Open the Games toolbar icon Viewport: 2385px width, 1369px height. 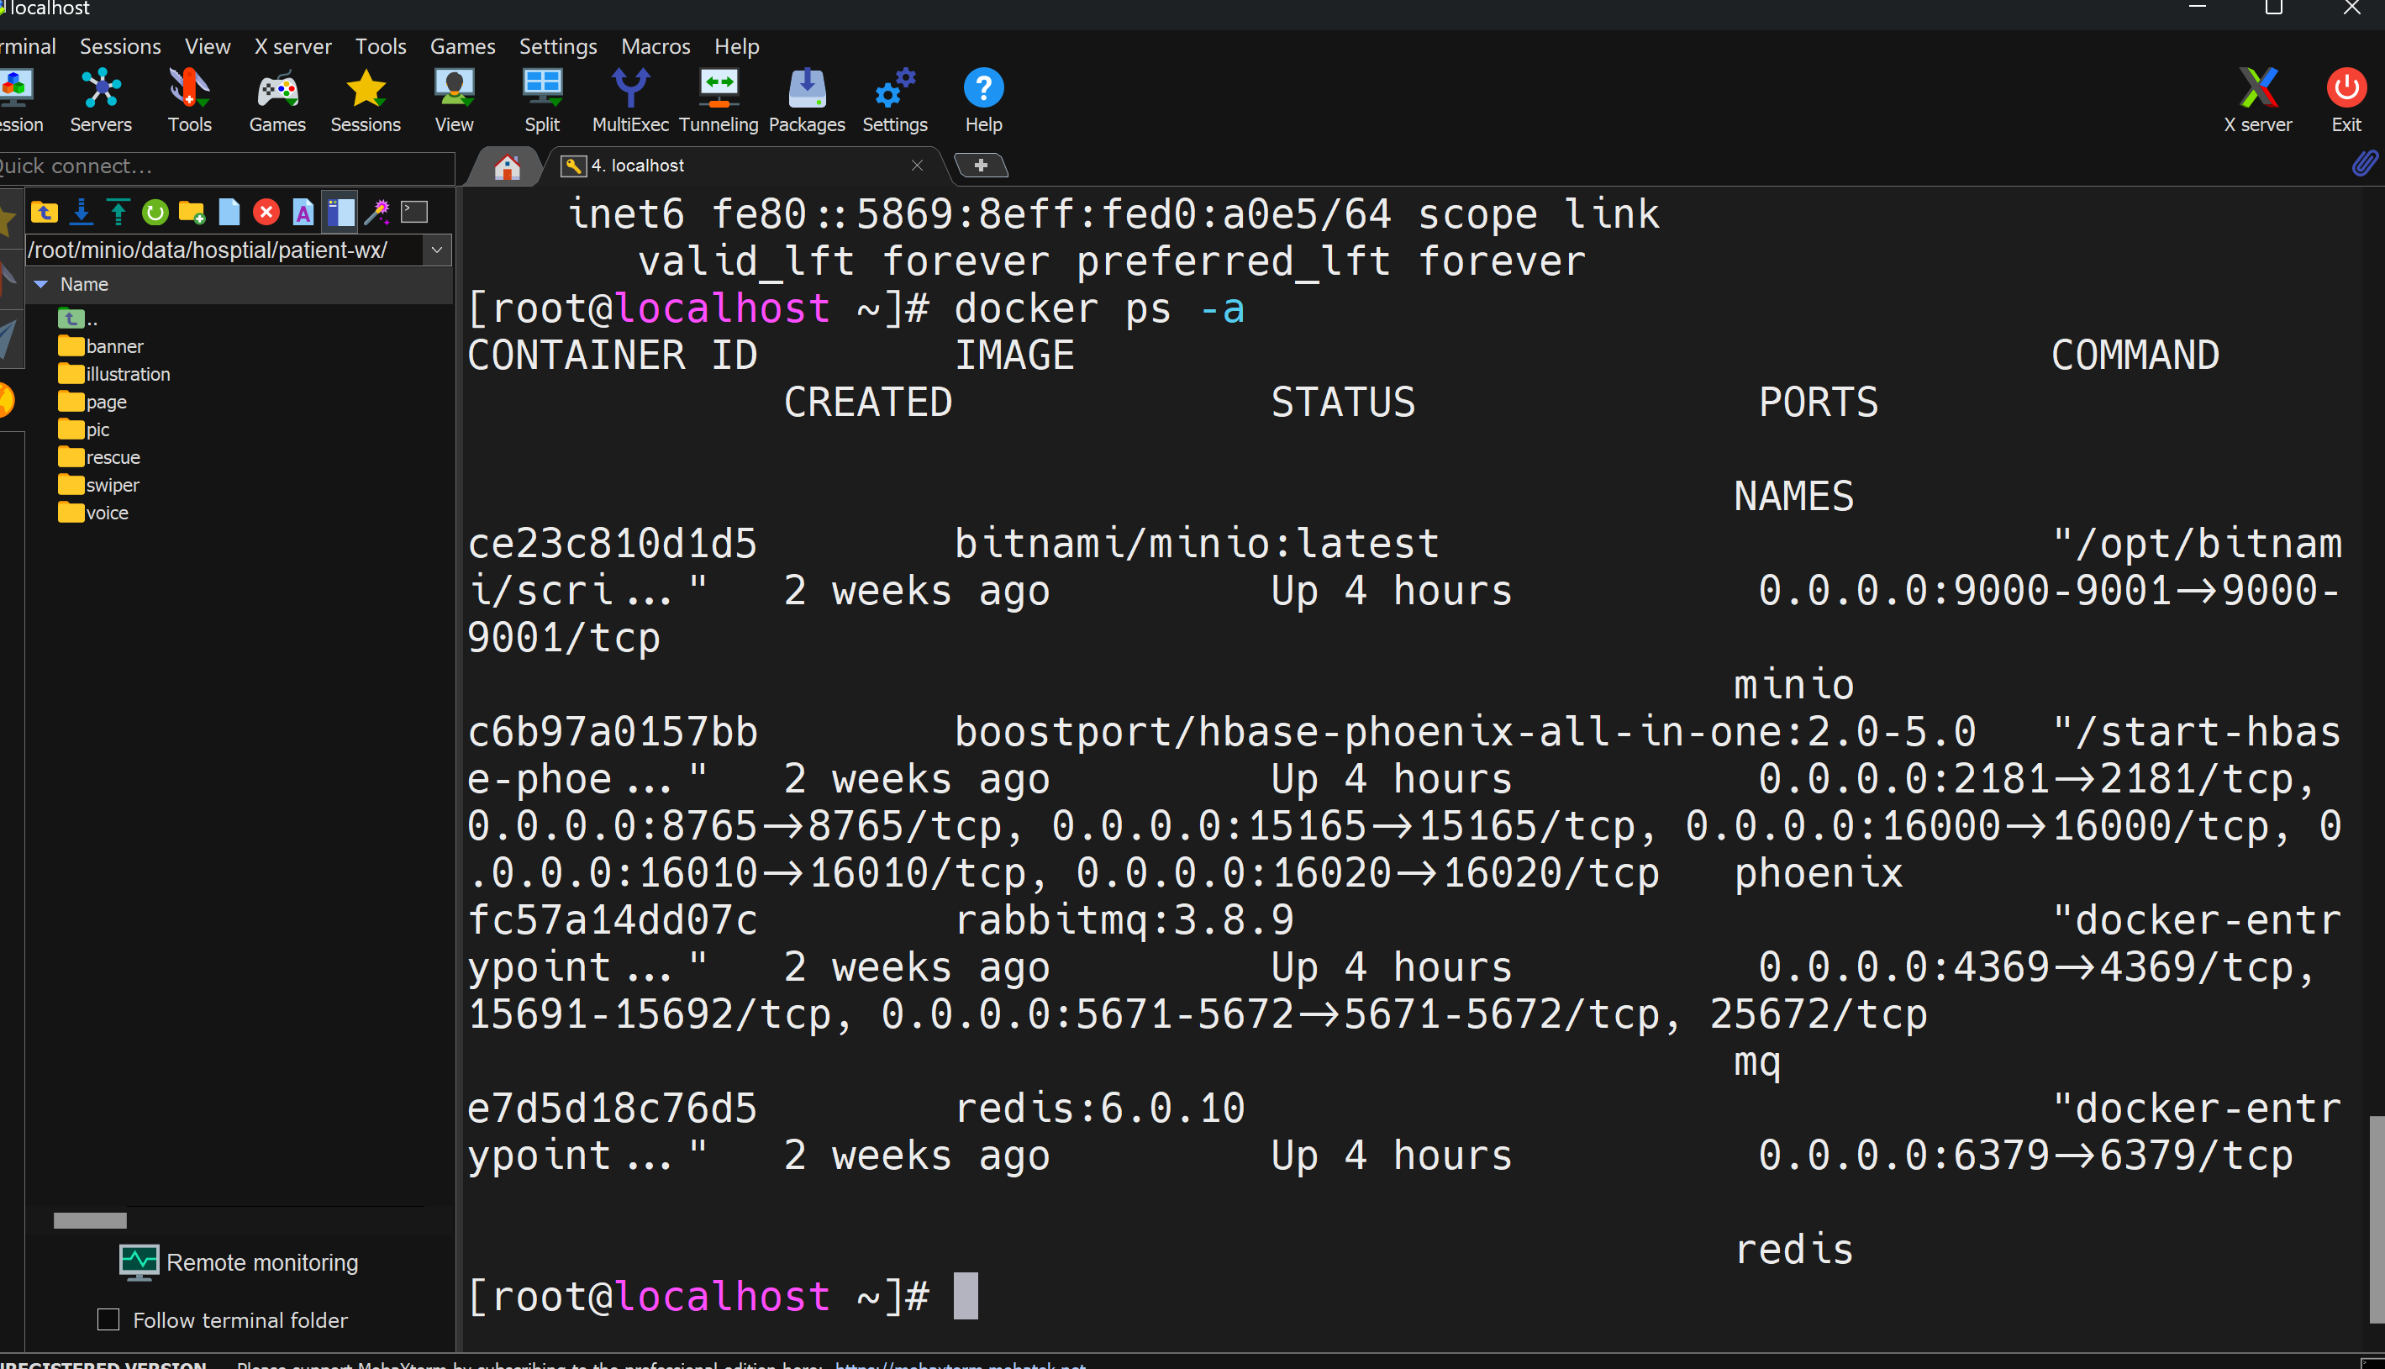coord(277,100)
